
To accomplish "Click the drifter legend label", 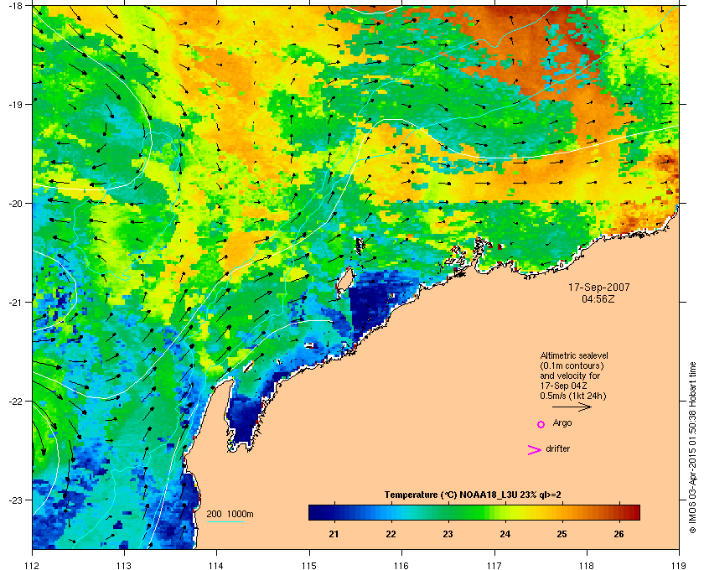I will click(558, 448).
